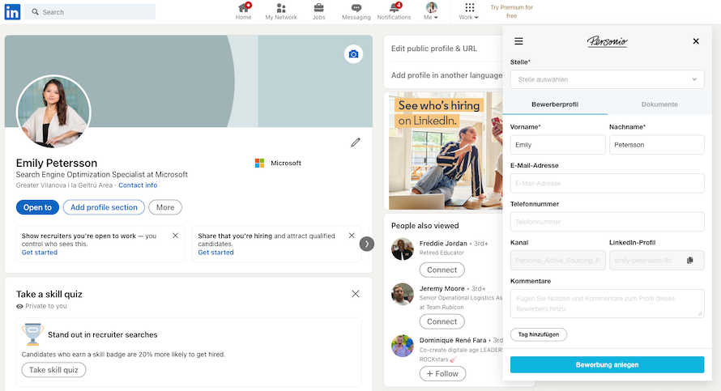
Task: Click the Freddie Jordan name link
Action: (443, 244)
